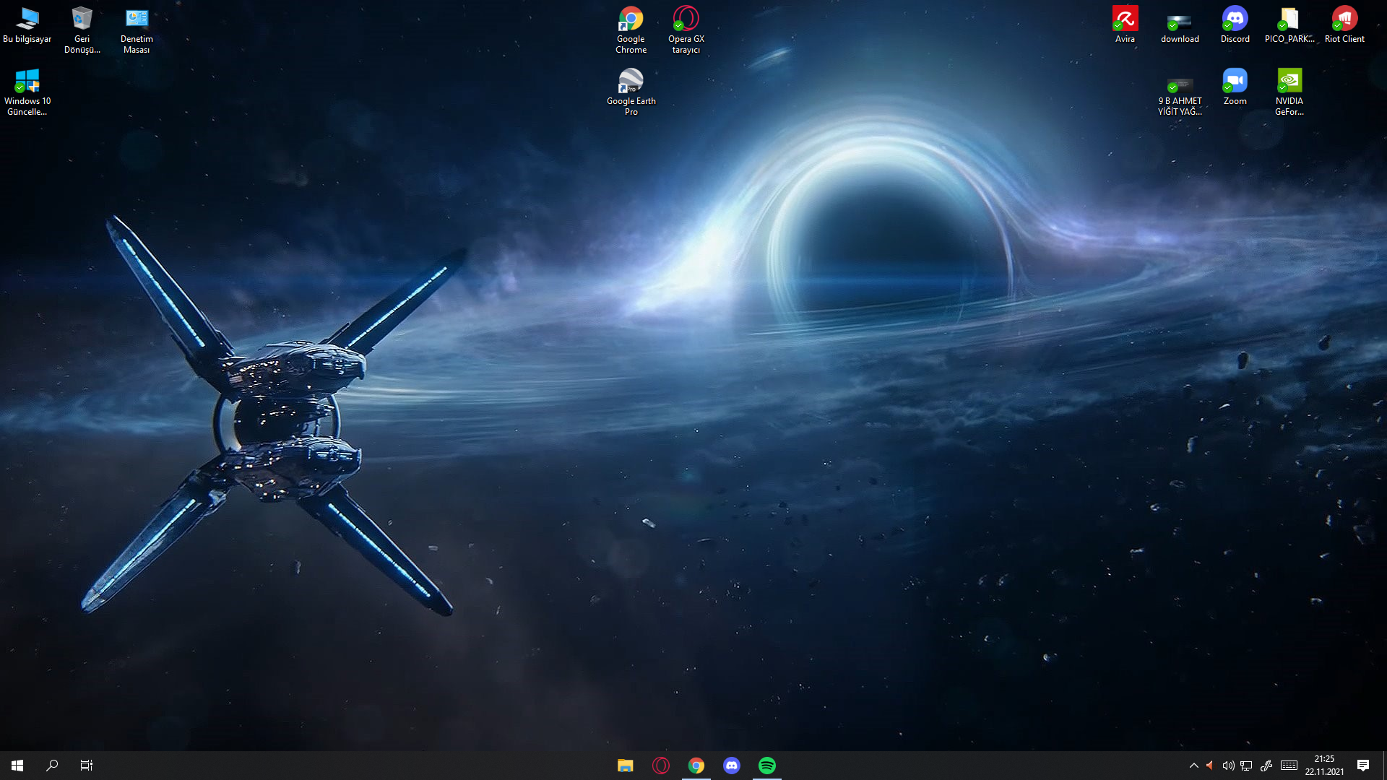Select the Opera GX tarayıcı desktop icon
Image resolution: width=1387 pixels, height=780 pixels.
click(x=686, y=19)
